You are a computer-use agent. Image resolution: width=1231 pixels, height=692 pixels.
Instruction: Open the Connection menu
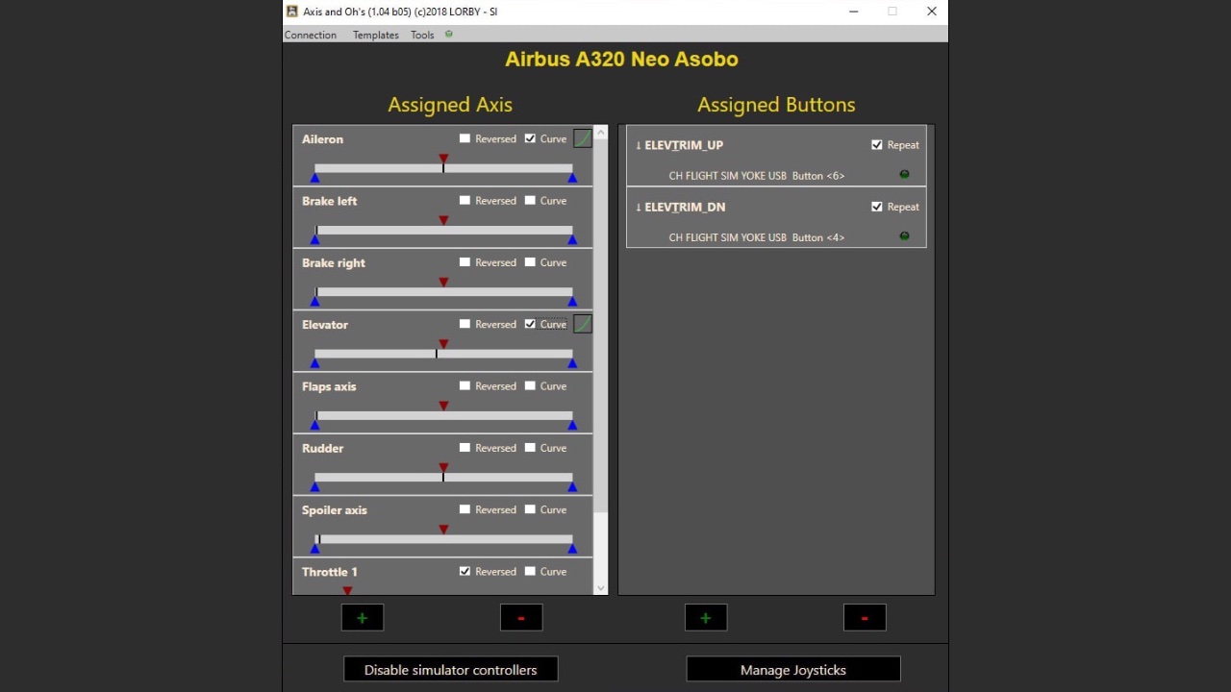[311, 35]
